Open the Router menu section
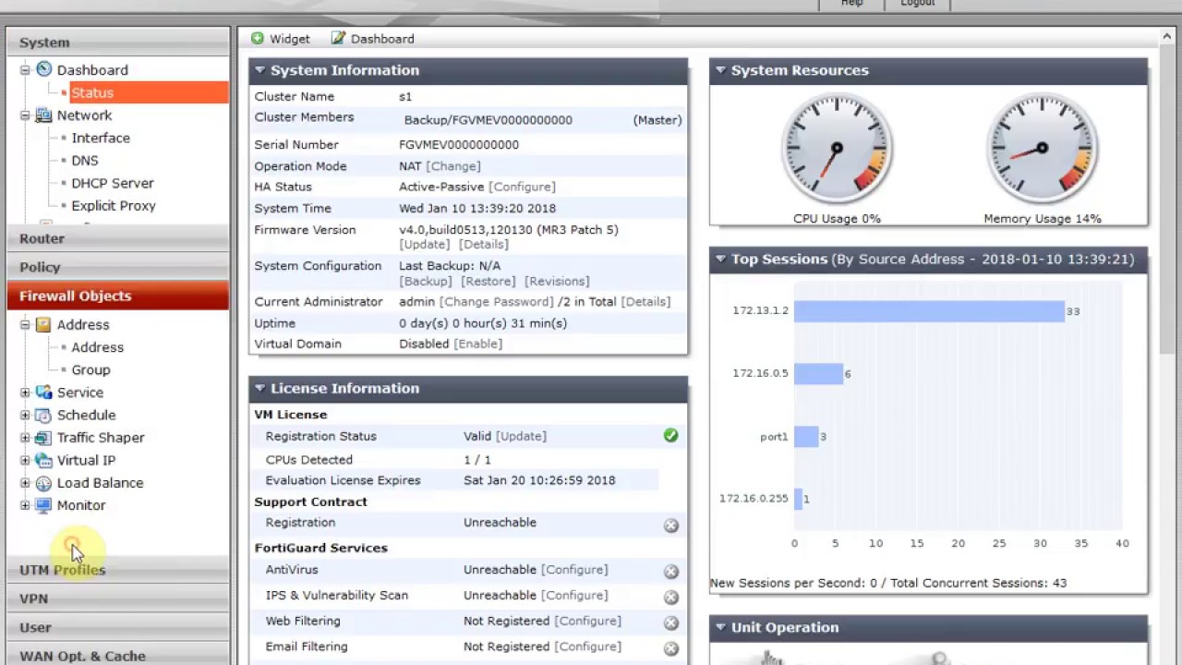The height and width of the screenshot is (665, 1182). (118, 238)
